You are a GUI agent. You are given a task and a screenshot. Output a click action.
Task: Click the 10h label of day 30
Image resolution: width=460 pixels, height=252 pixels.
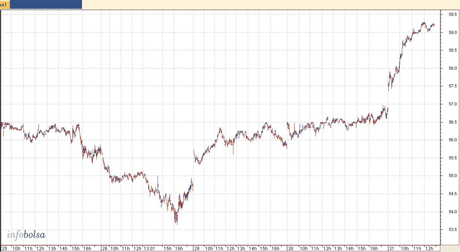click(303, 249)
